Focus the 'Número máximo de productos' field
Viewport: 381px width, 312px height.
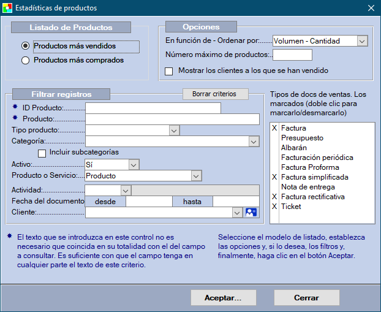[292, 55]
